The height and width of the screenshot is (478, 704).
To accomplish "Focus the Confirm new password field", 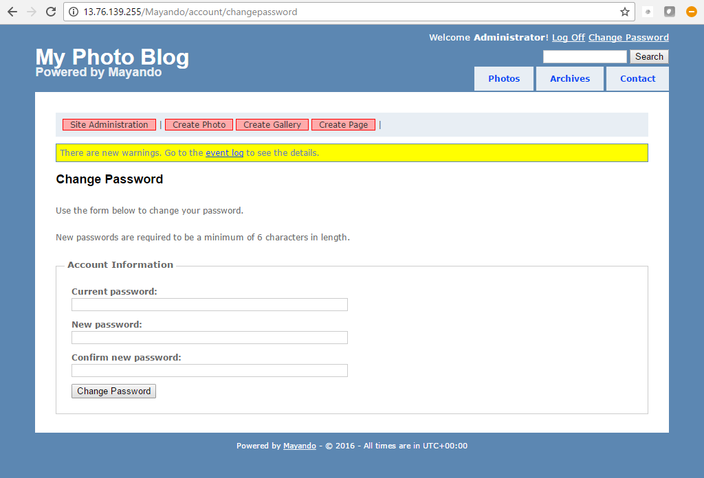I will tap(209, 371).
